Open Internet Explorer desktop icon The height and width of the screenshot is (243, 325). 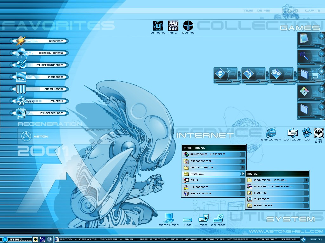tap(271, 134)
